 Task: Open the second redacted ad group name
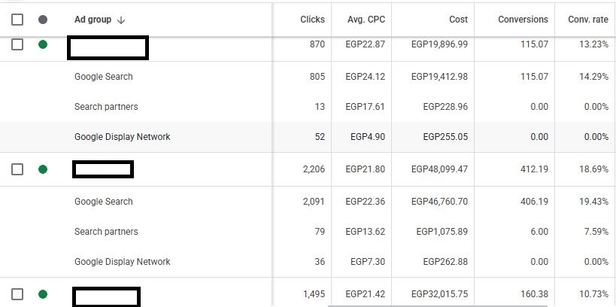pyautogui.click(x=103, y=169)
